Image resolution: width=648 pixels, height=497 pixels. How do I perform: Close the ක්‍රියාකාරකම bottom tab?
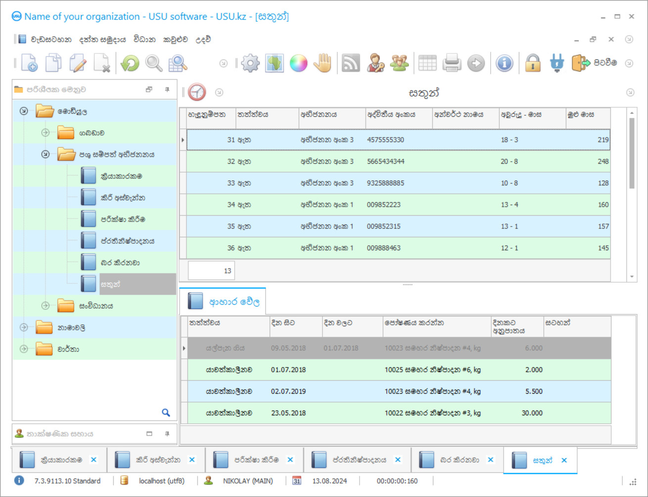click(93, 460)
